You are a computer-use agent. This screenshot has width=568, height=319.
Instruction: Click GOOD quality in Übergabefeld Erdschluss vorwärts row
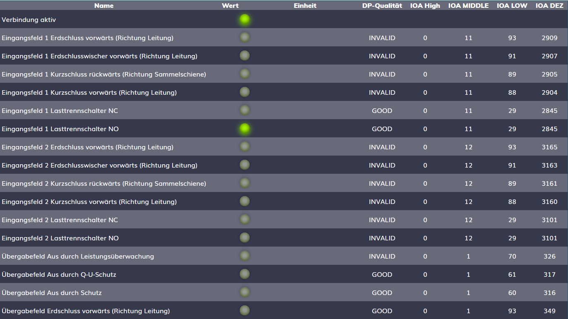coord(382,311)
